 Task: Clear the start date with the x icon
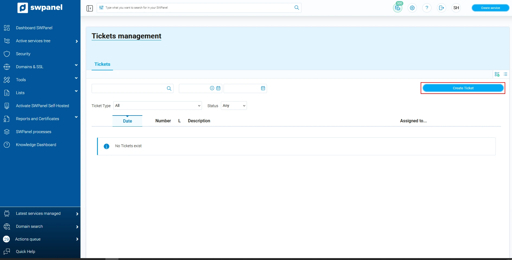(x=212, y=88)
